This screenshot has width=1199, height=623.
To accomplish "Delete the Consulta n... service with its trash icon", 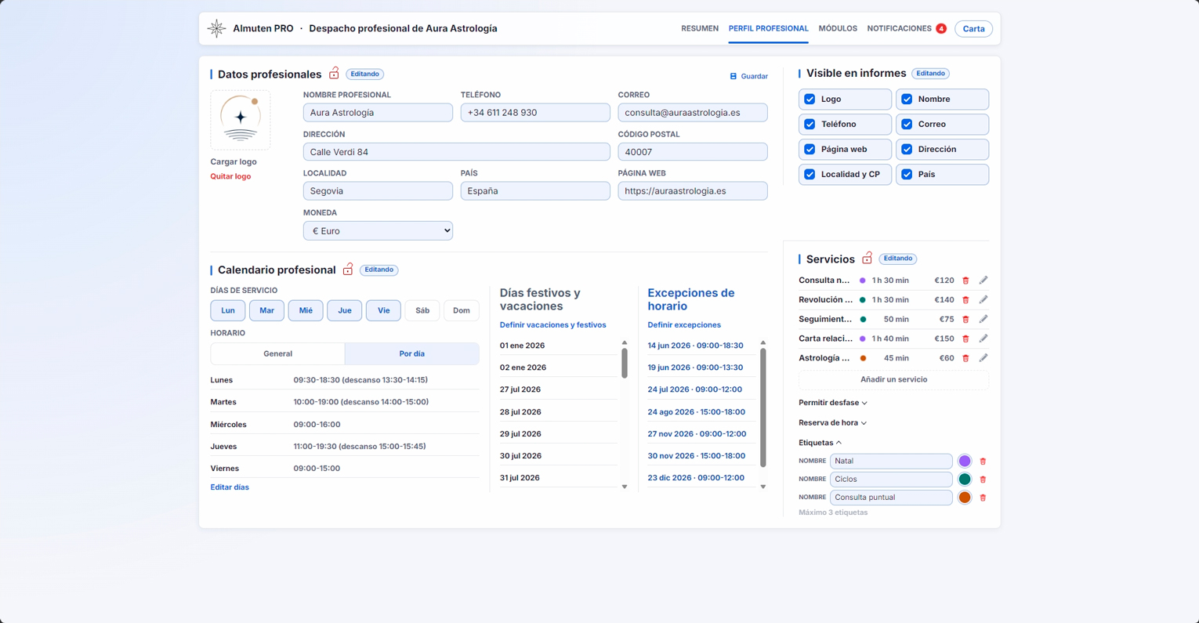I will (x=965, y=281).
